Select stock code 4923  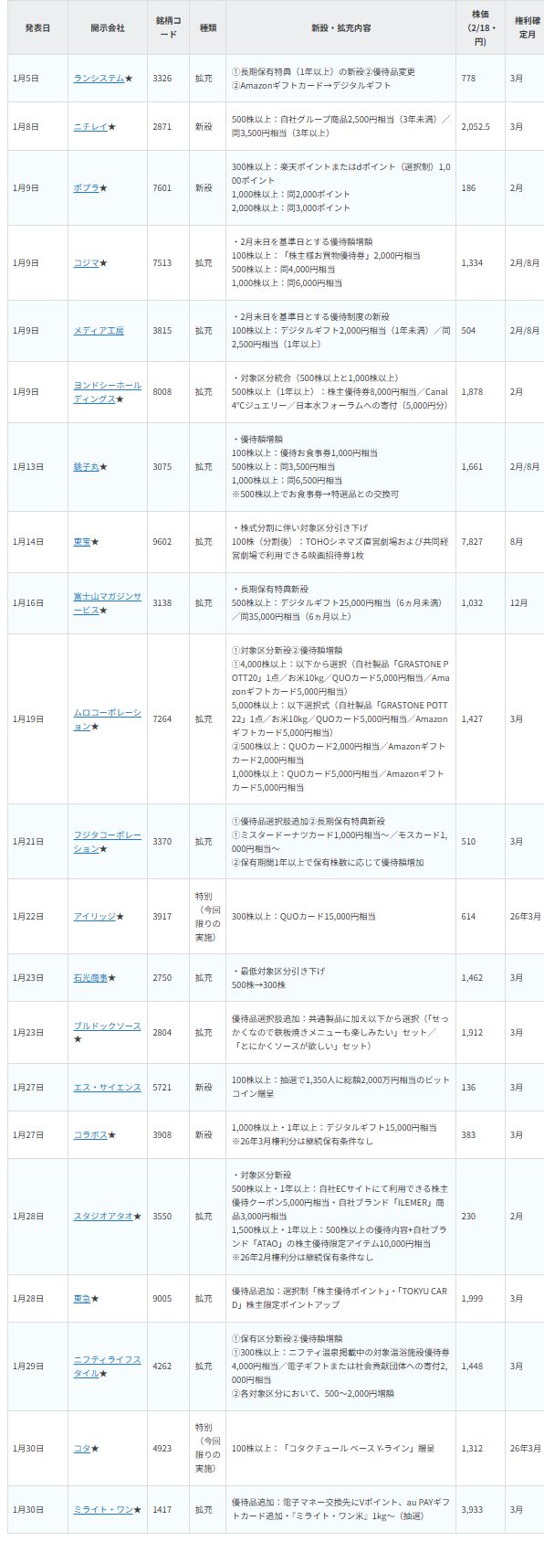pos(162,1449)
